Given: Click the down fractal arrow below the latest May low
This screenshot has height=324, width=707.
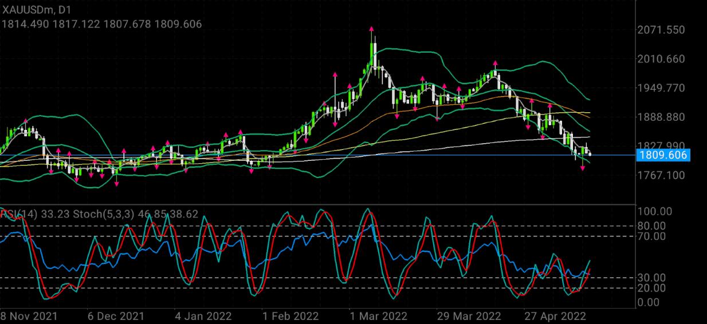Looking at the screenshot, I should coord(583,167).
